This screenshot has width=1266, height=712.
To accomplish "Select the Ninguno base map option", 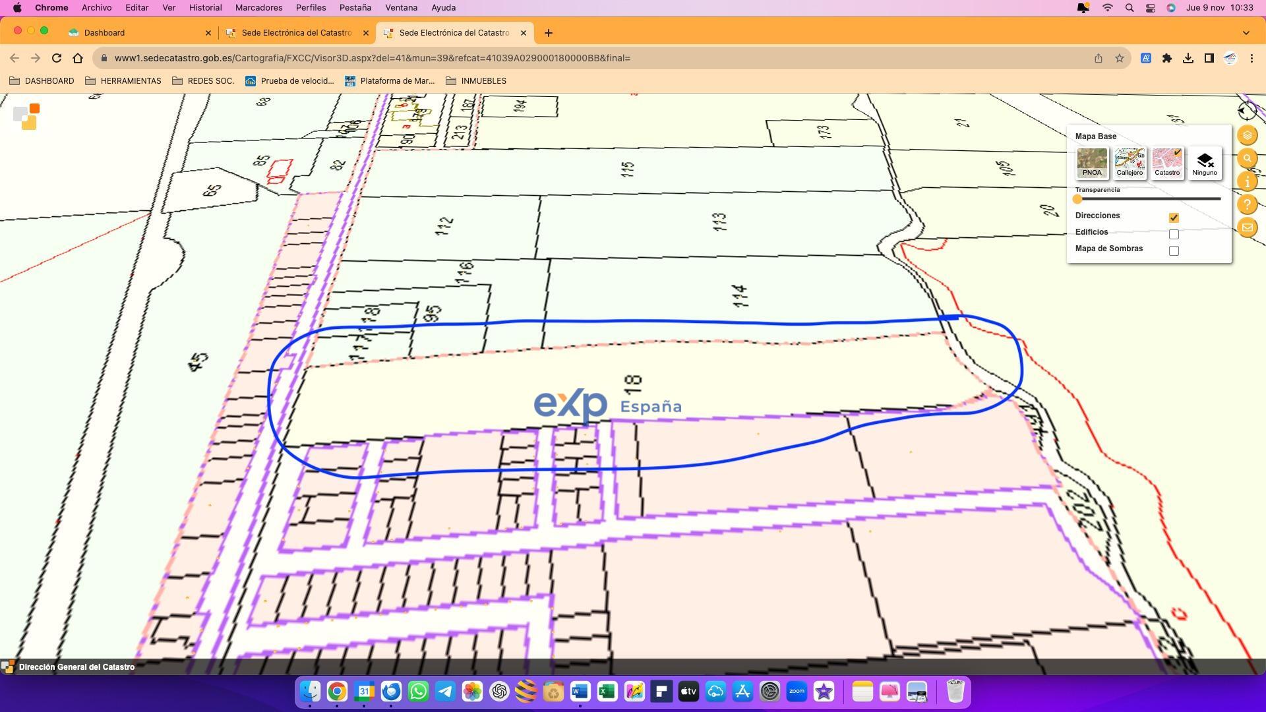I will pos(1205,163).
